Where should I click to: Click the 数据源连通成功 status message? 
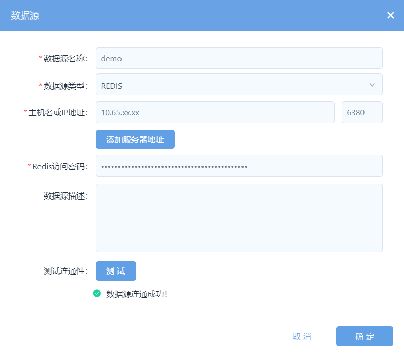click(136, 294)
